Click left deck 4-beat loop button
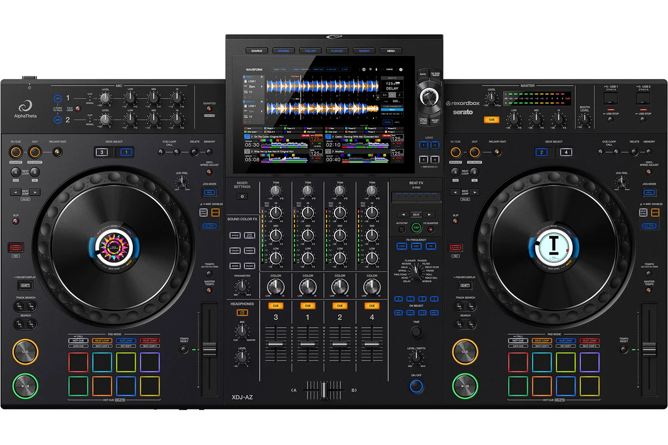This screenshot has width=668, height=445. tap(16, 172)
